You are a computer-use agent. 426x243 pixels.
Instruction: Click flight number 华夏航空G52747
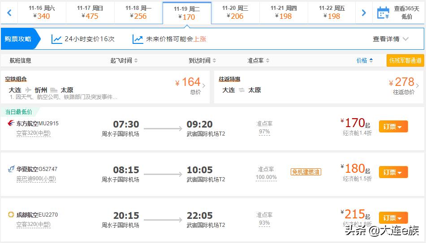[x=37, y=169]
